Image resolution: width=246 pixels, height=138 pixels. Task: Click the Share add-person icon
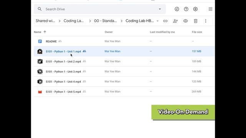pos(175,21)
